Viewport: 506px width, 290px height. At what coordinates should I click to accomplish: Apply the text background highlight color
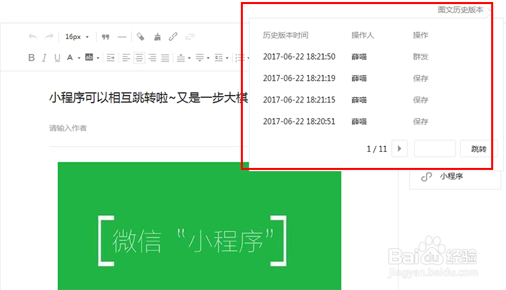point(89,57)
